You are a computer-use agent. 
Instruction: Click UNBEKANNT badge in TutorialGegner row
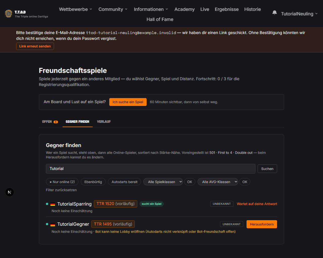pos(232,224)
